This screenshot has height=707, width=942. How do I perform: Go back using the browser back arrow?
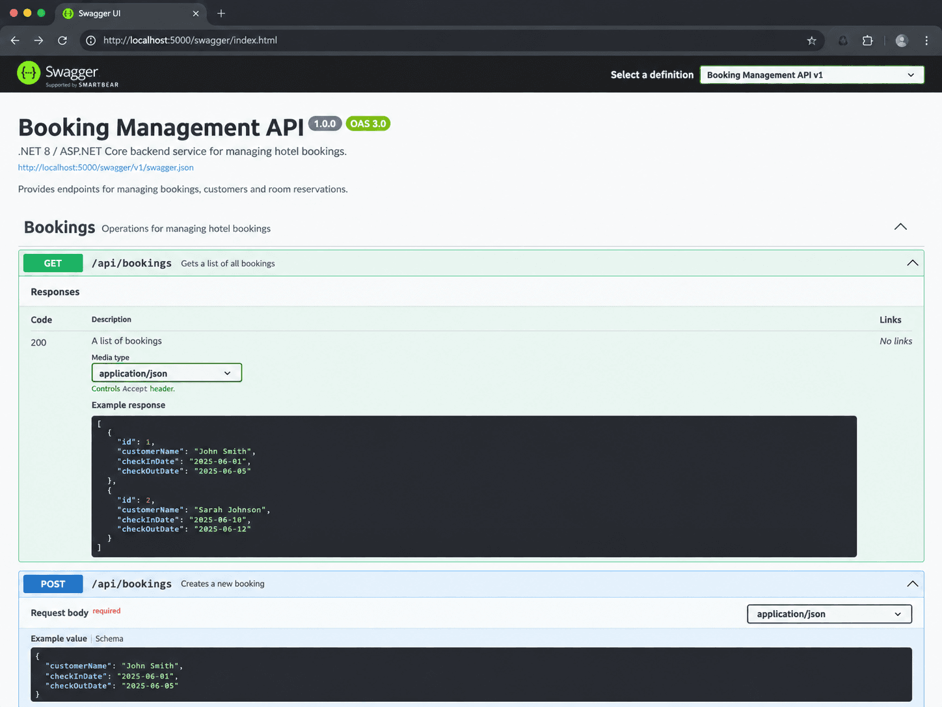click(x=15, y=40)
